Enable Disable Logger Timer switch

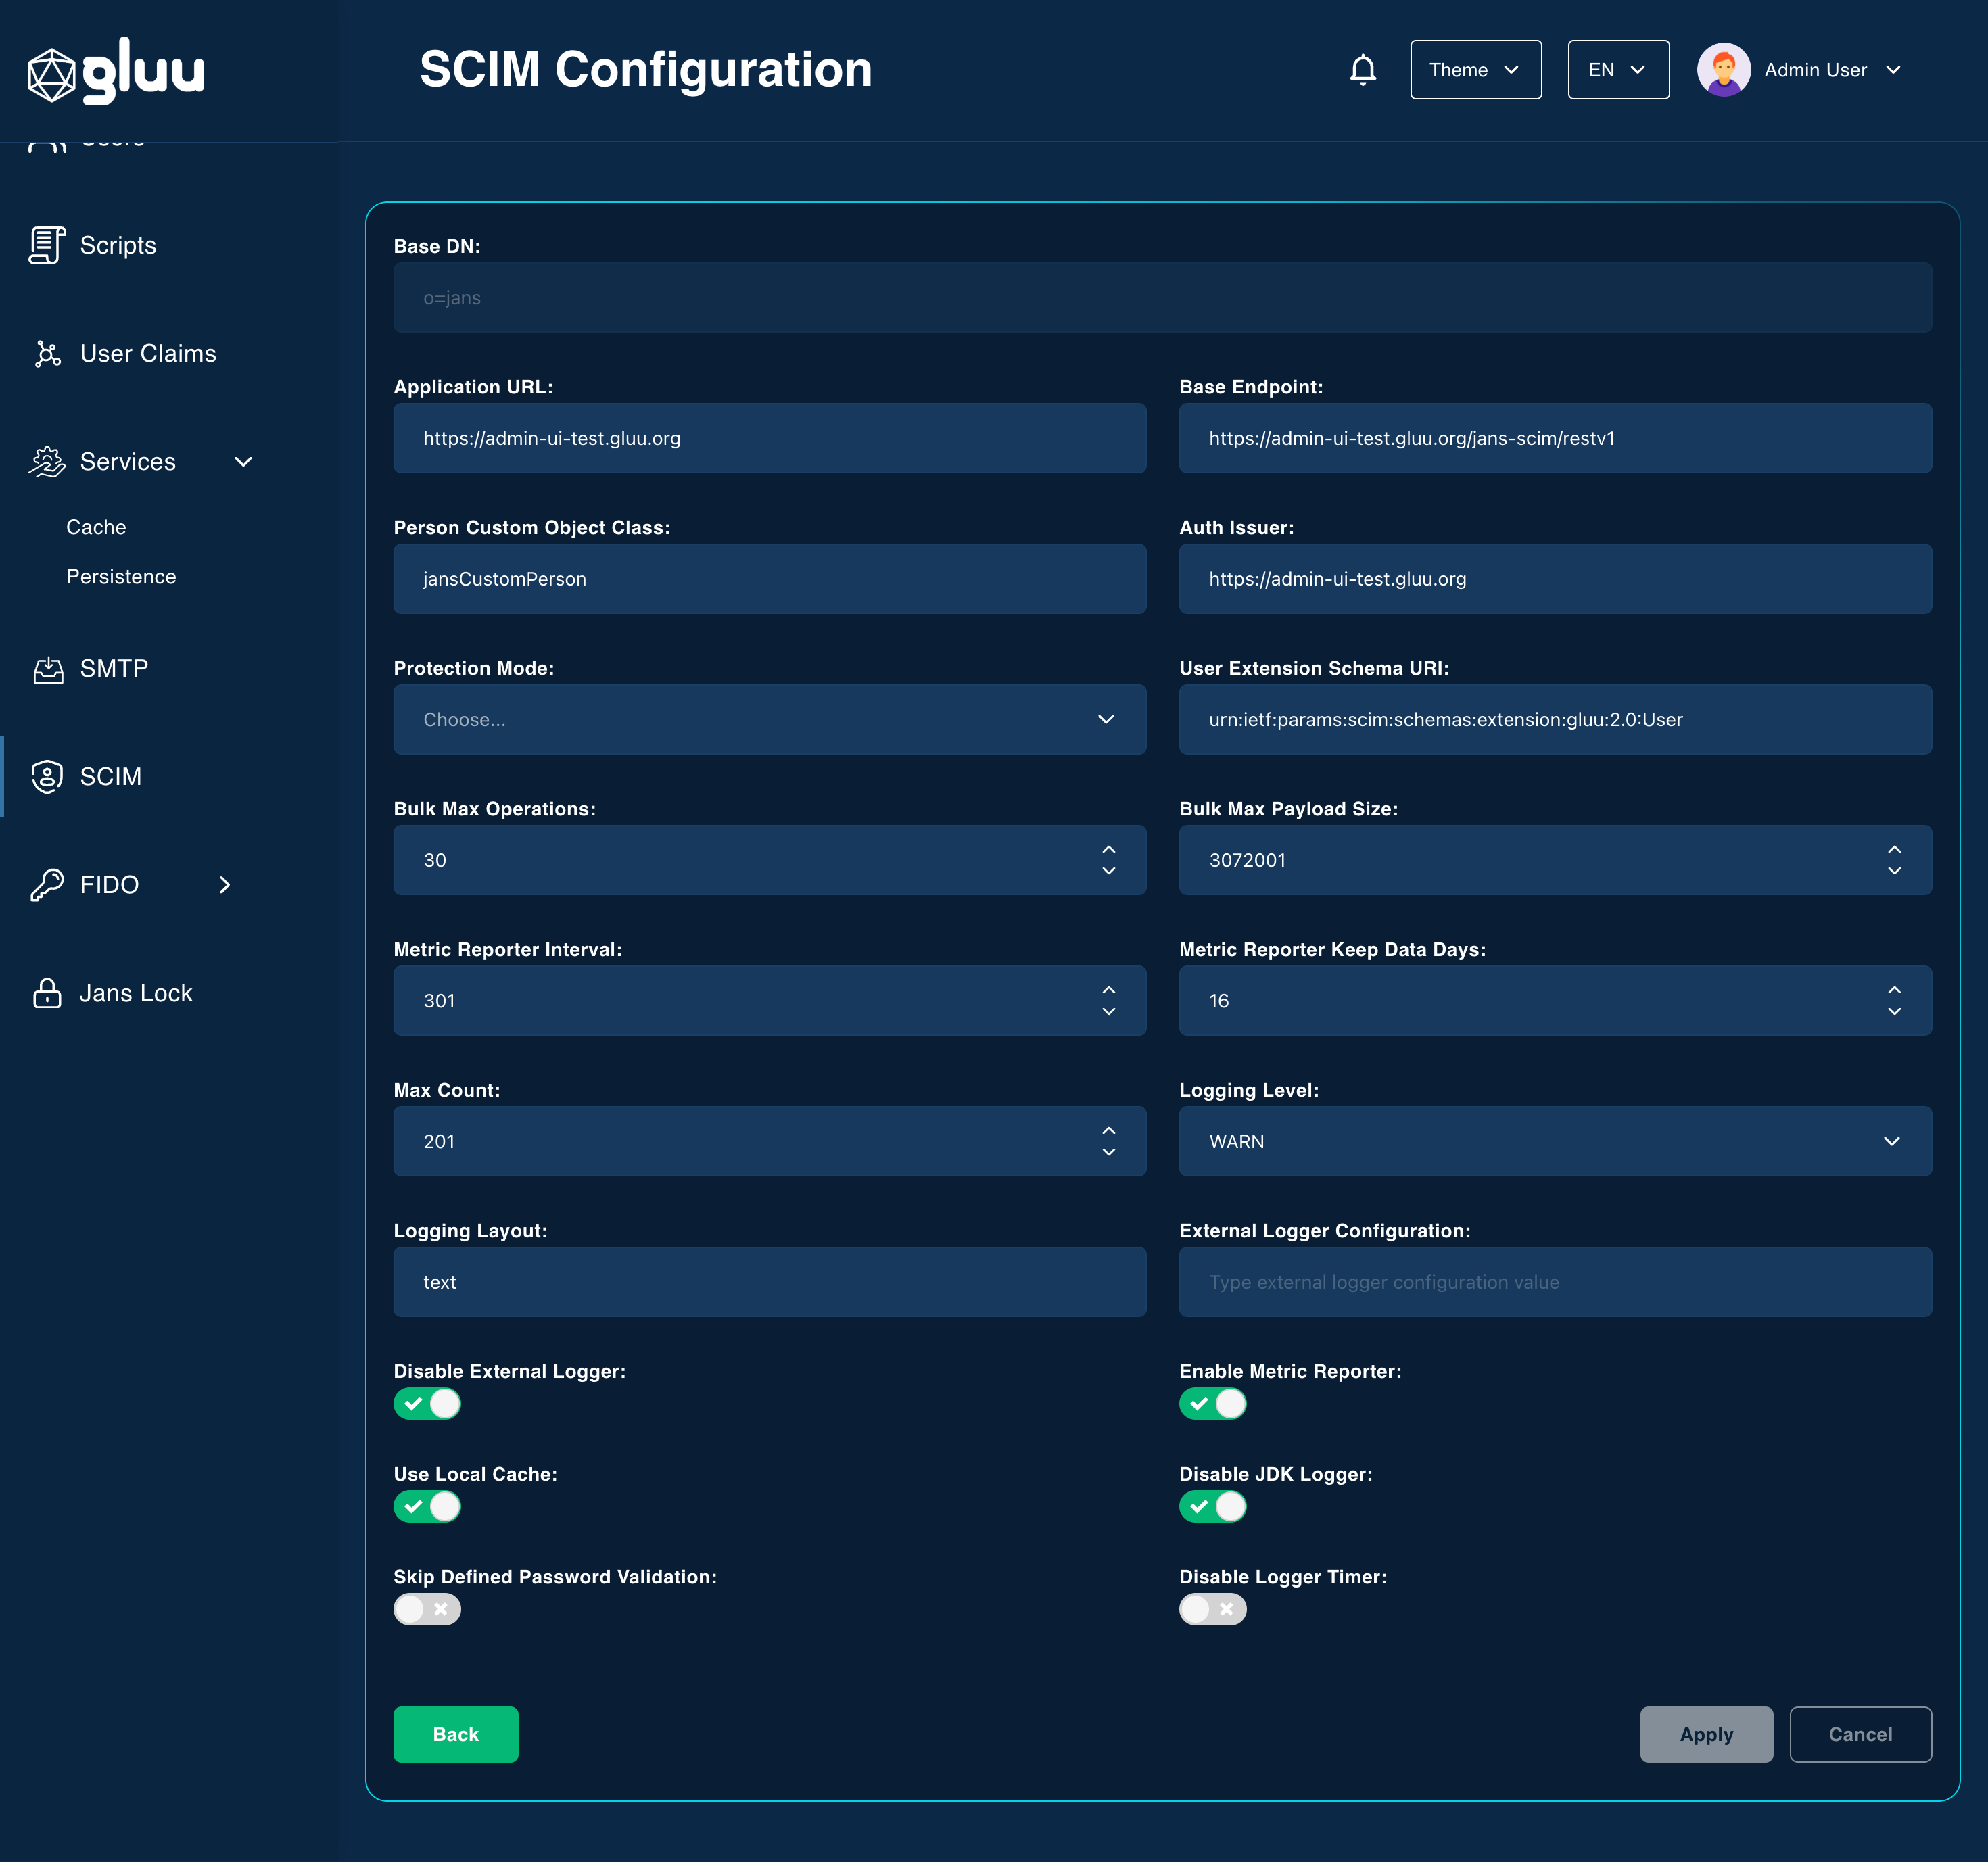tap(1213, 1610)
